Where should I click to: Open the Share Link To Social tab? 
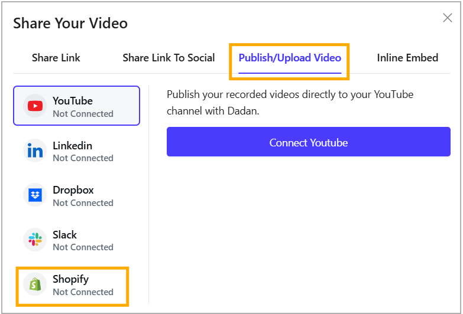pyautogui.click(x=169, y=58)
